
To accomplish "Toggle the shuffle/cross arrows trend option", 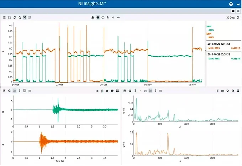I will click(x=25, y=17).
